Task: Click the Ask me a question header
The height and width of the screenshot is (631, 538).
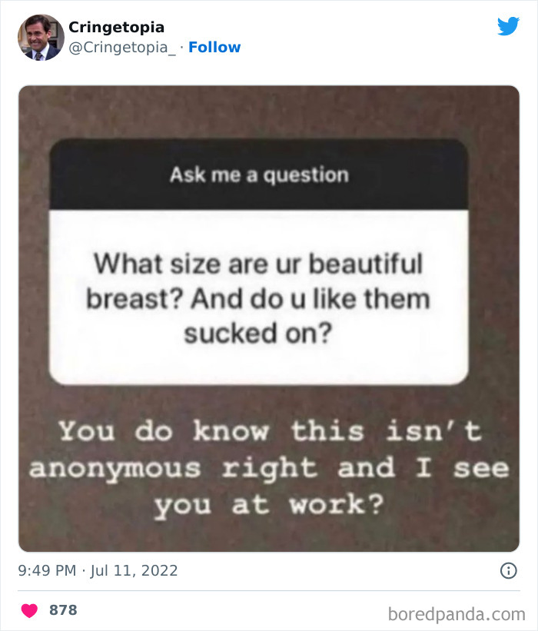Action: point(269,174)
